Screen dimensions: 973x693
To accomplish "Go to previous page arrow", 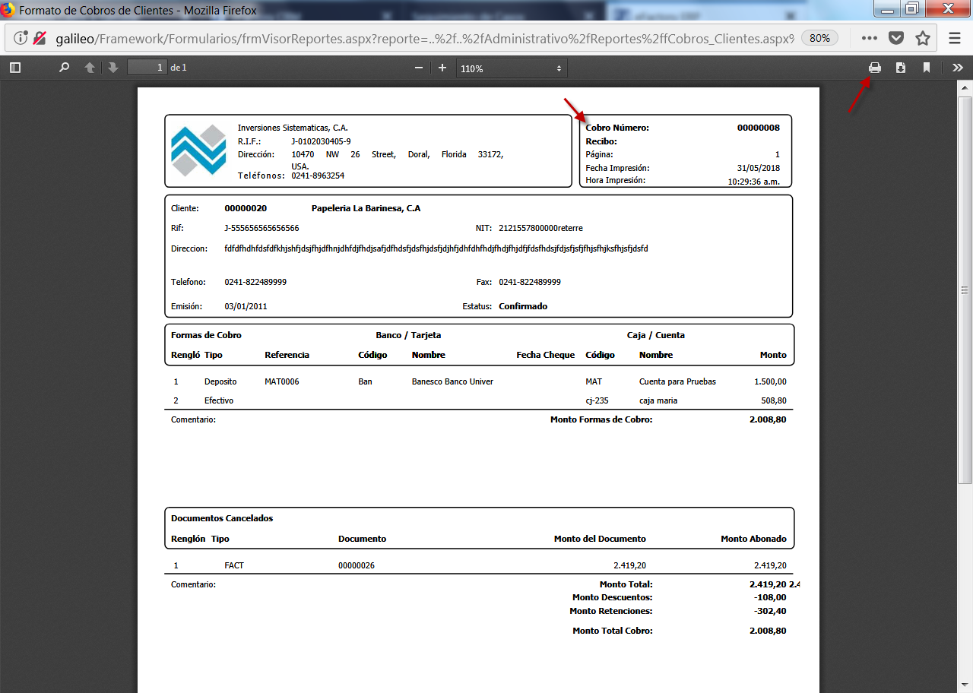I will tap(90, 68).
